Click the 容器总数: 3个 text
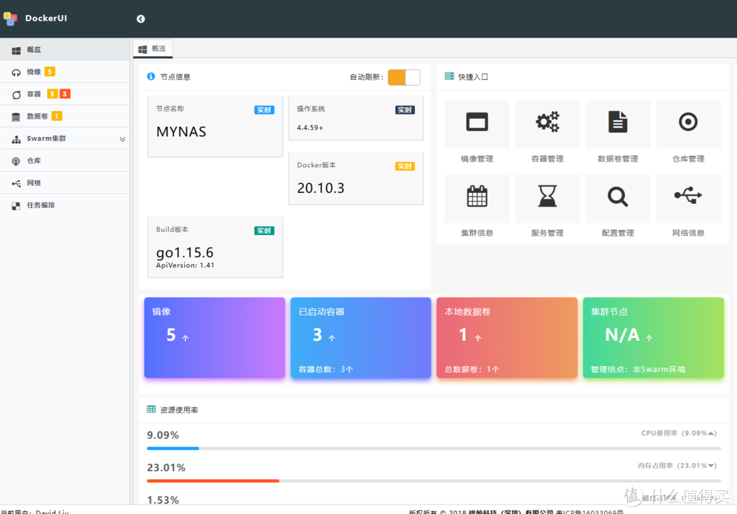The image size is (737, 514). pyautogui.click(x=326, y=369)
